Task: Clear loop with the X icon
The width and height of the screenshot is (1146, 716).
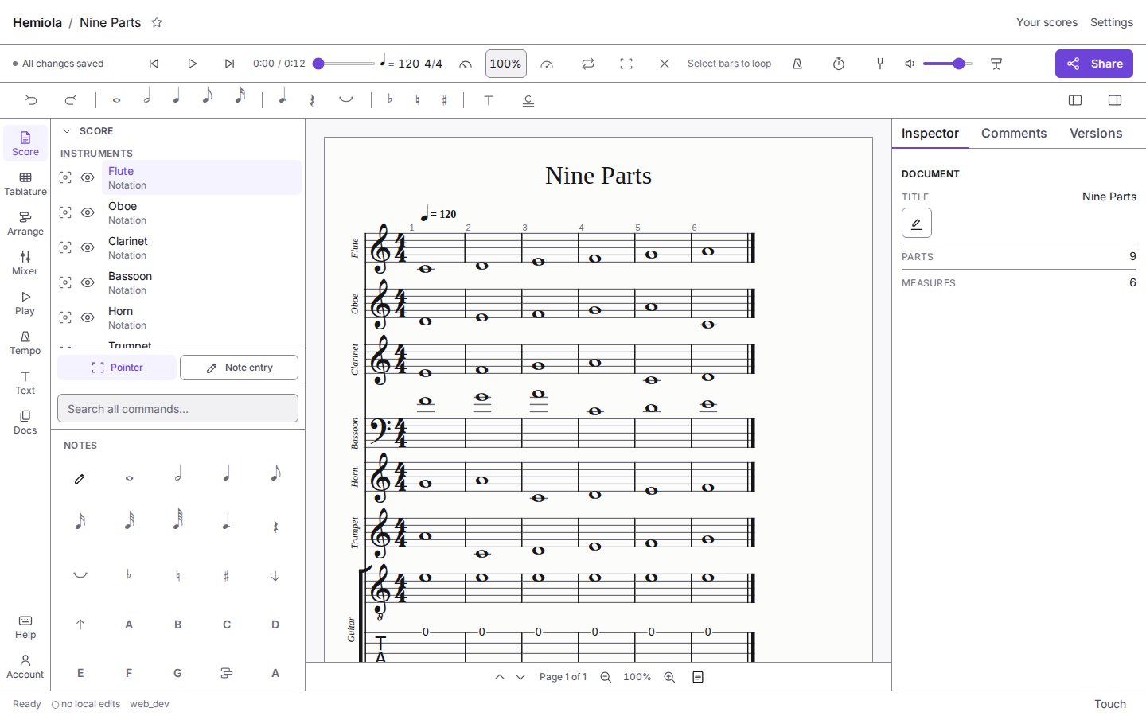Action: coord(665,64)
